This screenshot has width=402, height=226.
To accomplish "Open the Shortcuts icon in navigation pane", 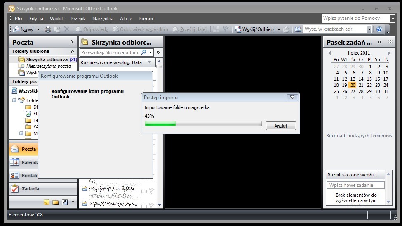I will click(x=65, y=202).
